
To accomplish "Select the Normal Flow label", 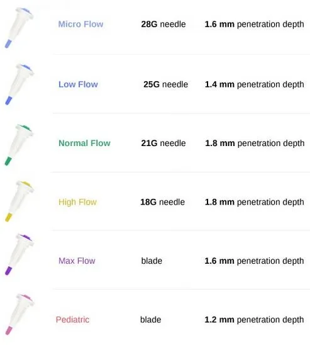I will [x=84, y=143].
